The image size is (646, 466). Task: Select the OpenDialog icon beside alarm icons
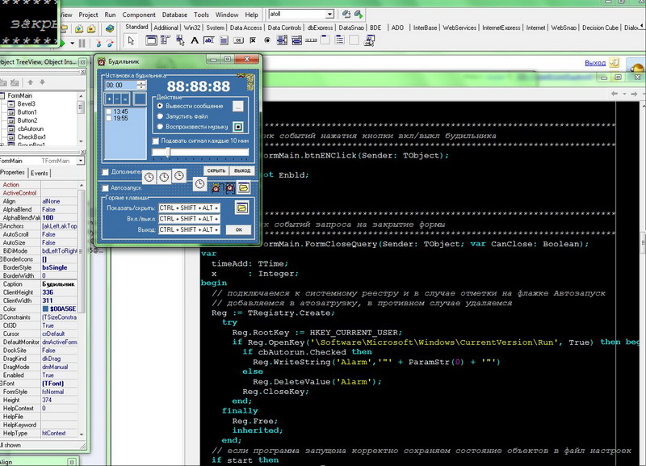click(x=244, y=188)
